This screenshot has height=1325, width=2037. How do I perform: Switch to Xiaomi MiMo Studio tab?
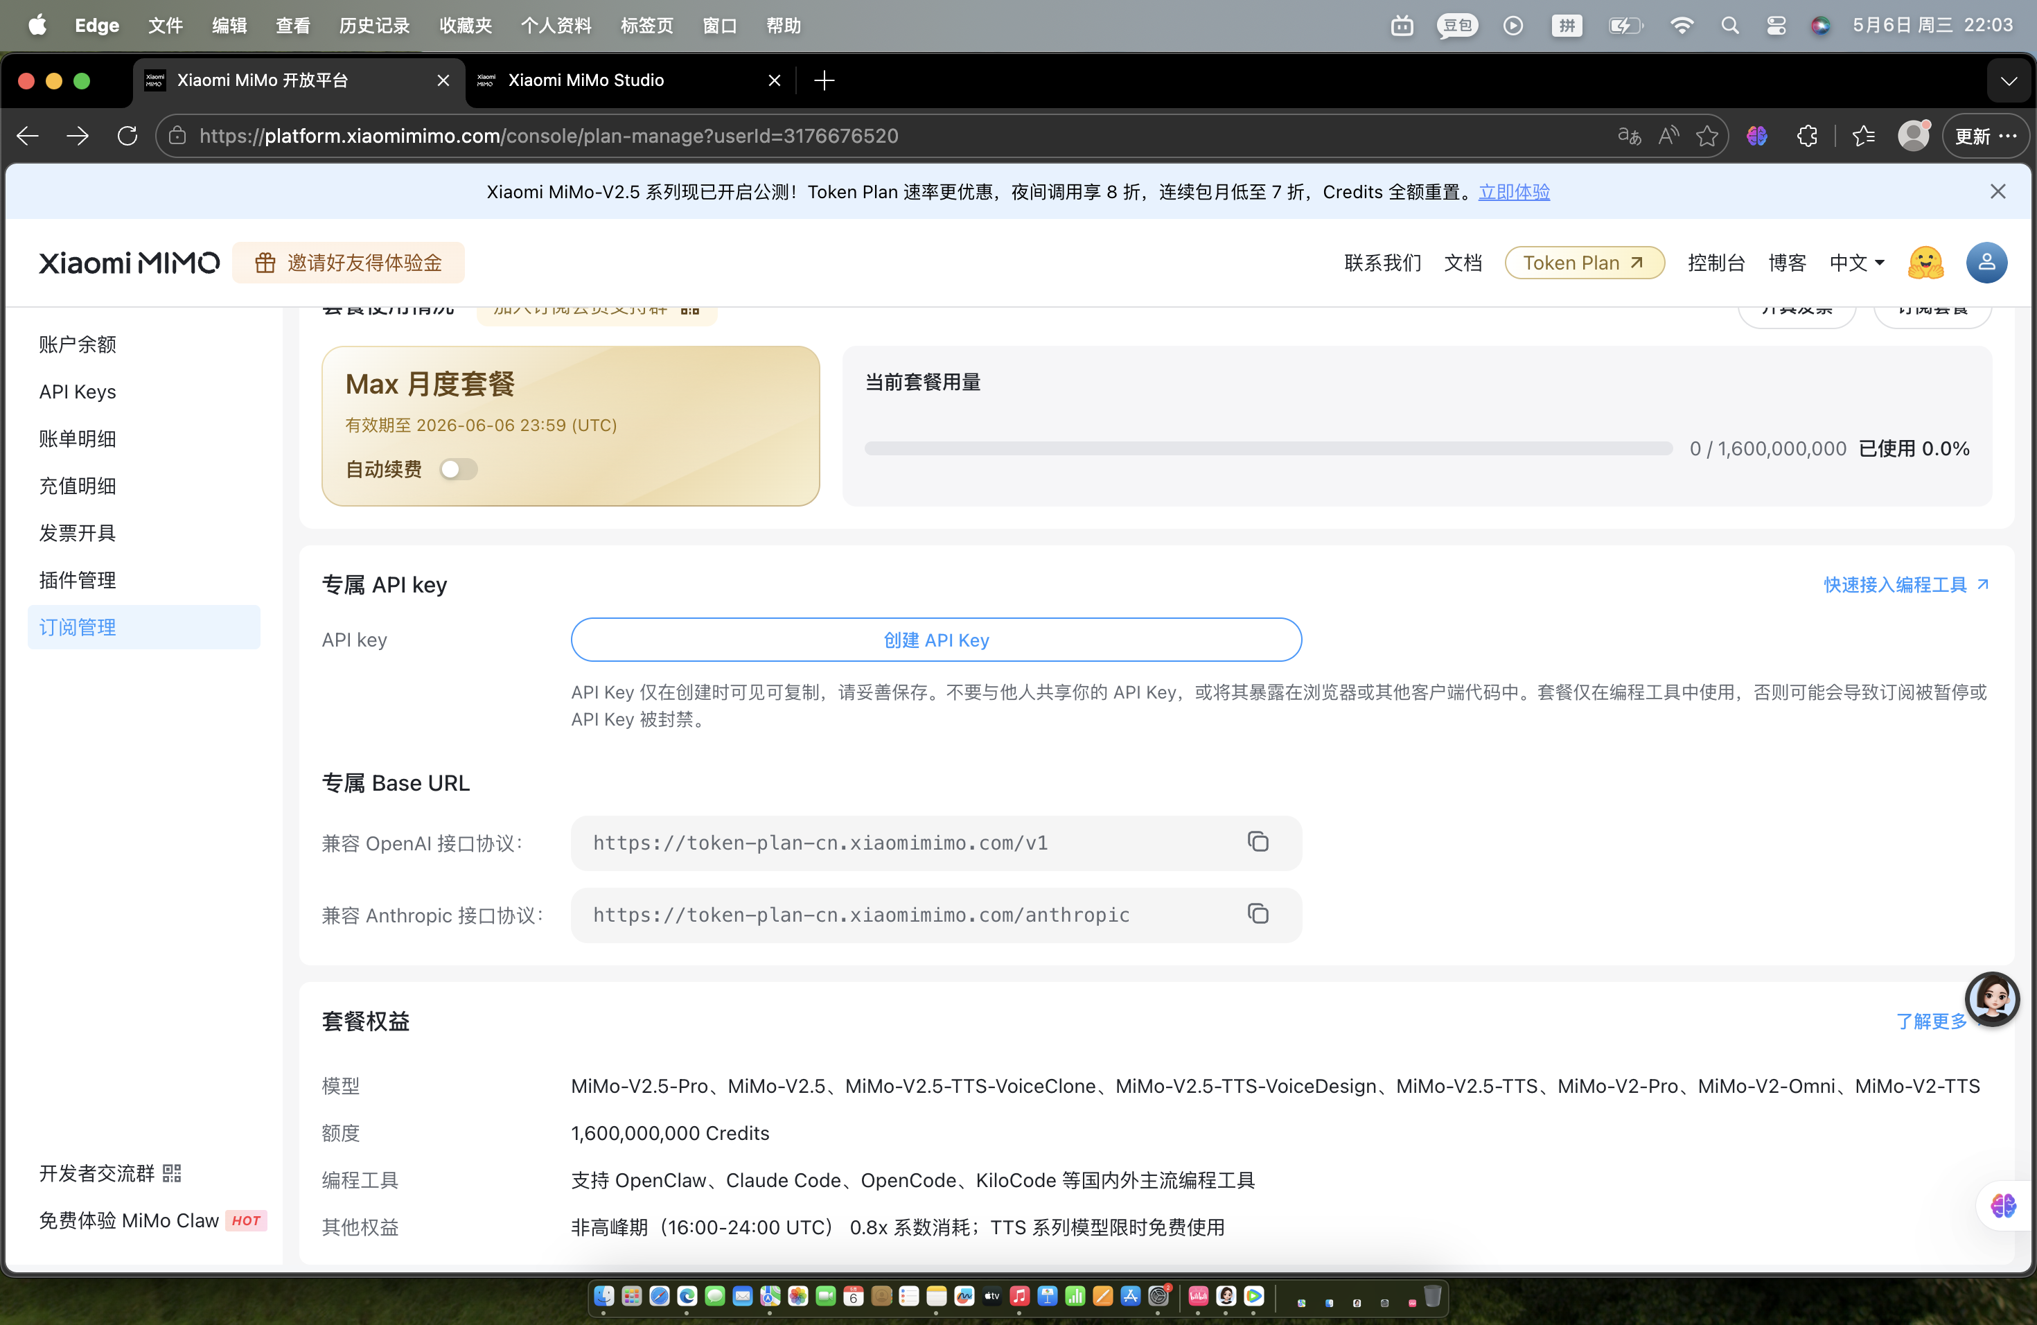tap(630, 80)
